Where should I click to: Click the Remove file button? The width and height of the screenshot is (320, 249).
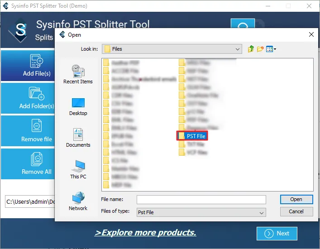28,131
